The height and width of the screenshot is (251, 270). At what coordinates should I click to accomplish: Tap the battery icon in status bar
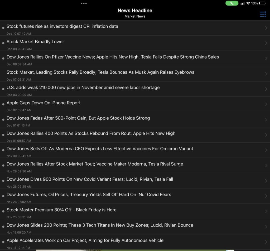[262, 3]
